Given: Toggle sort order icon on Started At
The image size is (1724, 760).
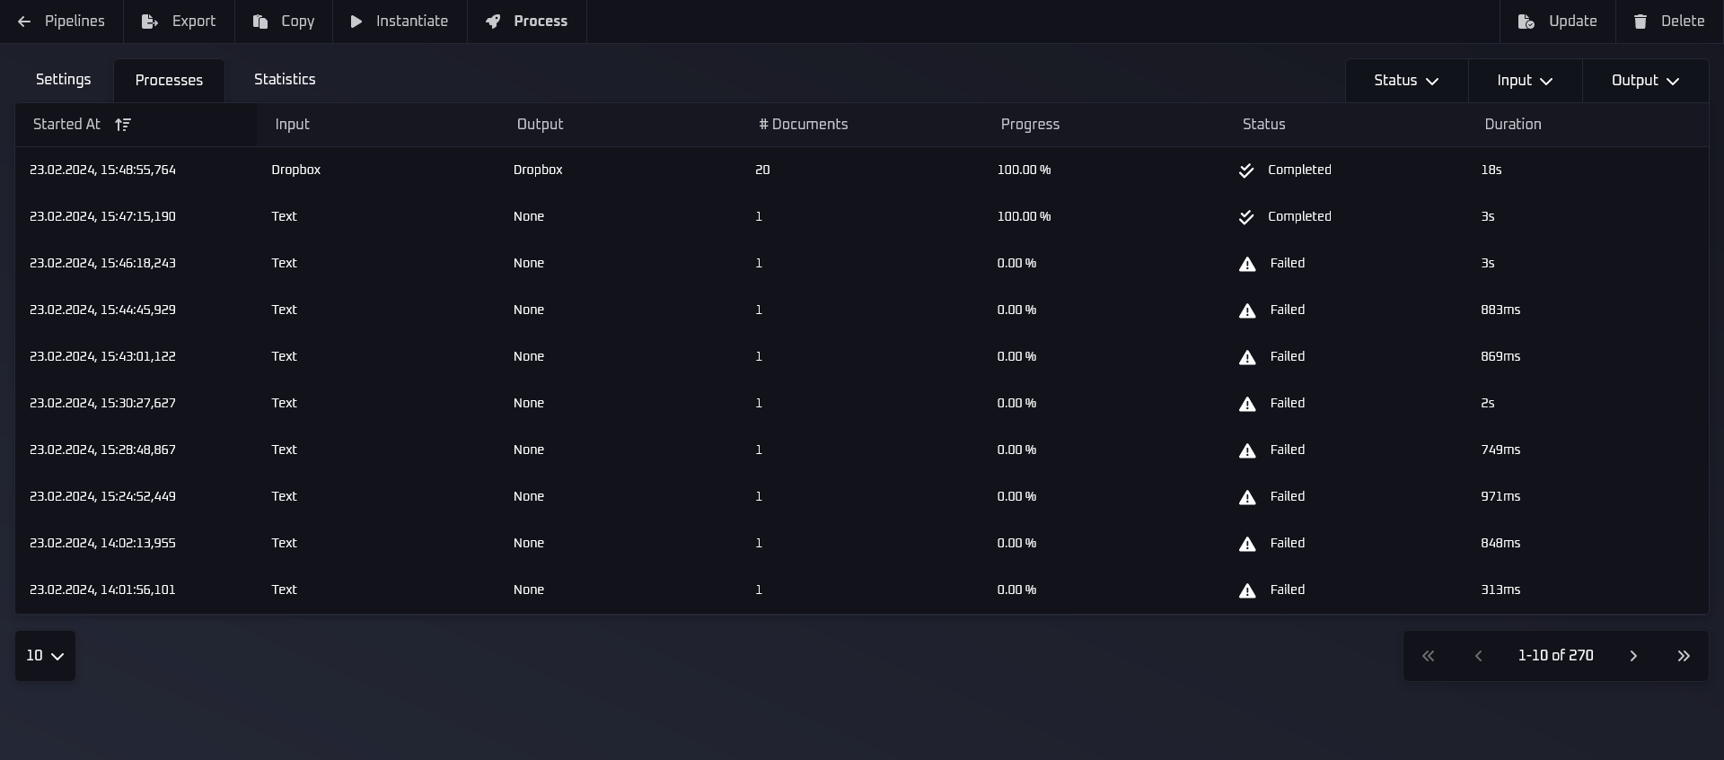Looking at the screenshot, I should click(123, 125).
